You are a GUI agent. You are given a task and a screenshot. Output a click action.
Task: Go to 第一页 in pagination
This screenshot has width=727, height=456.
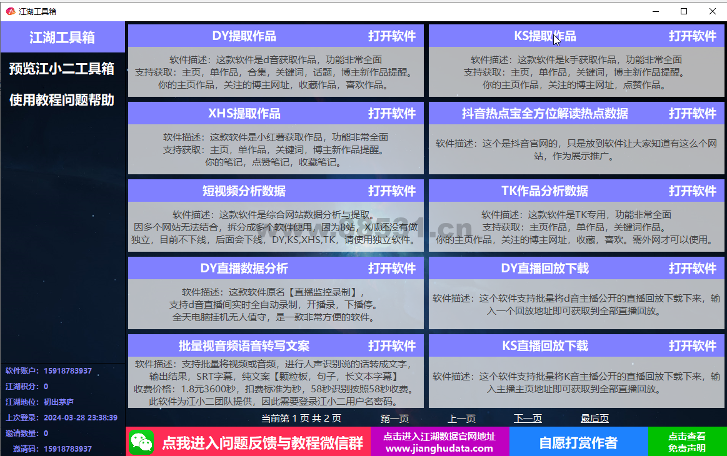(394, 419)
